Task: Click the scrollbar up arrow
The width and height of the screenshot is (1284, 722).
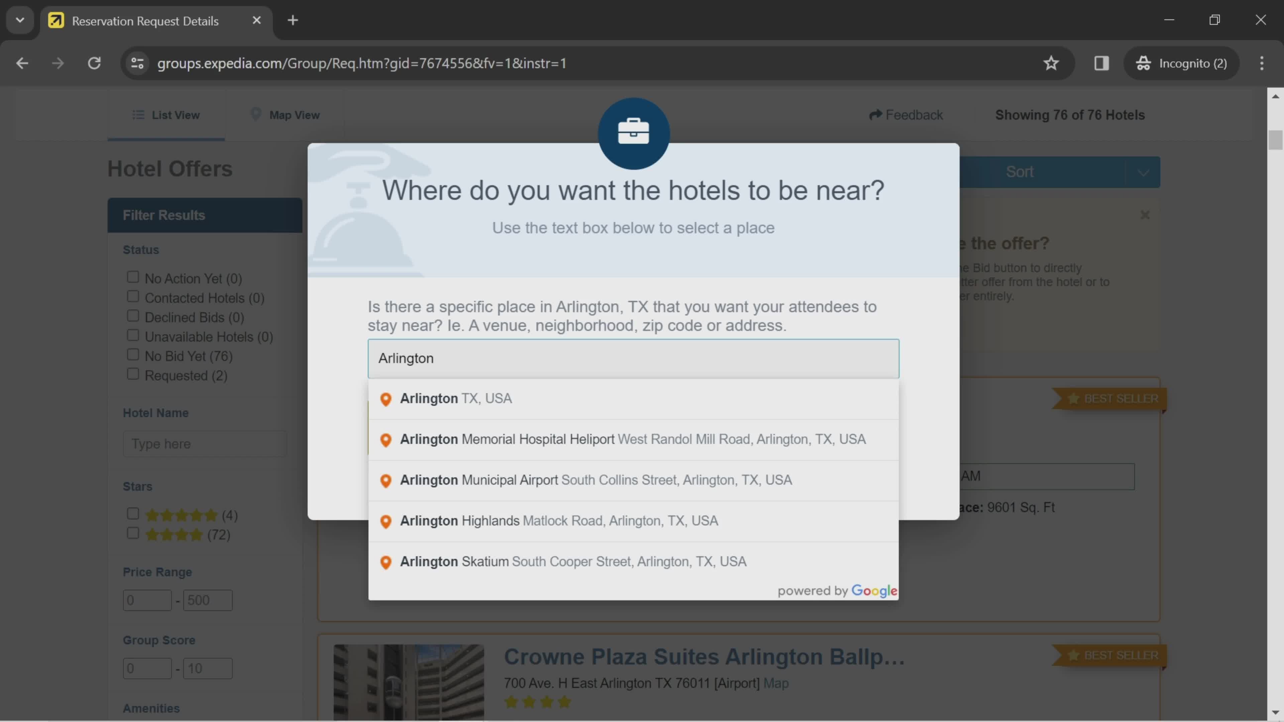Action: [x=1275, y=96]
